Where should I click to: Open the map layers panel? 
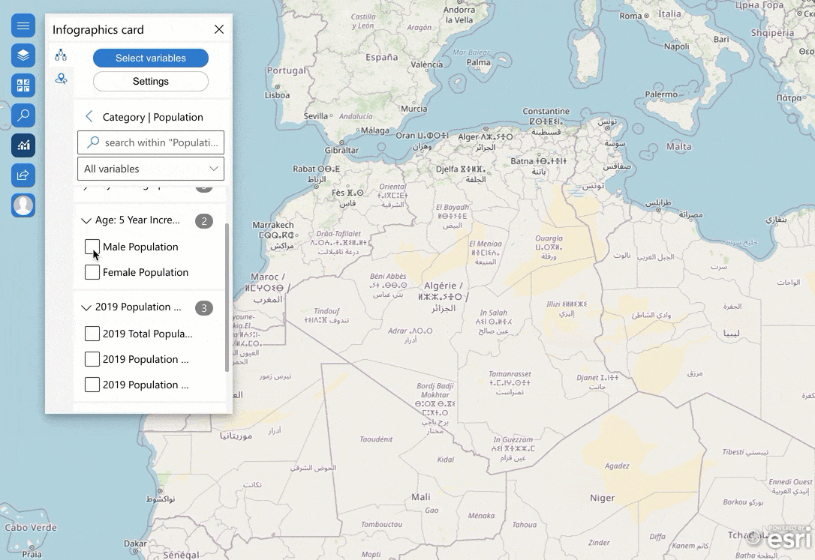click(x=23, y=55)
